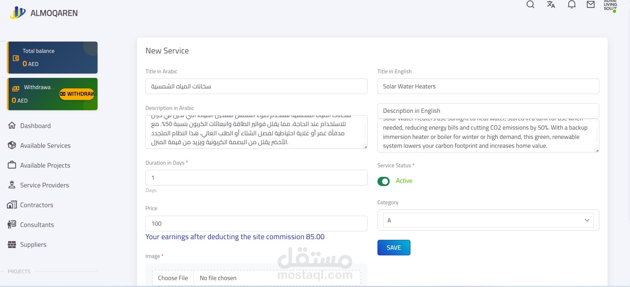The image size is (630, 287).
Task: Click the search magnifier icon
Action: tap(530, 5)
